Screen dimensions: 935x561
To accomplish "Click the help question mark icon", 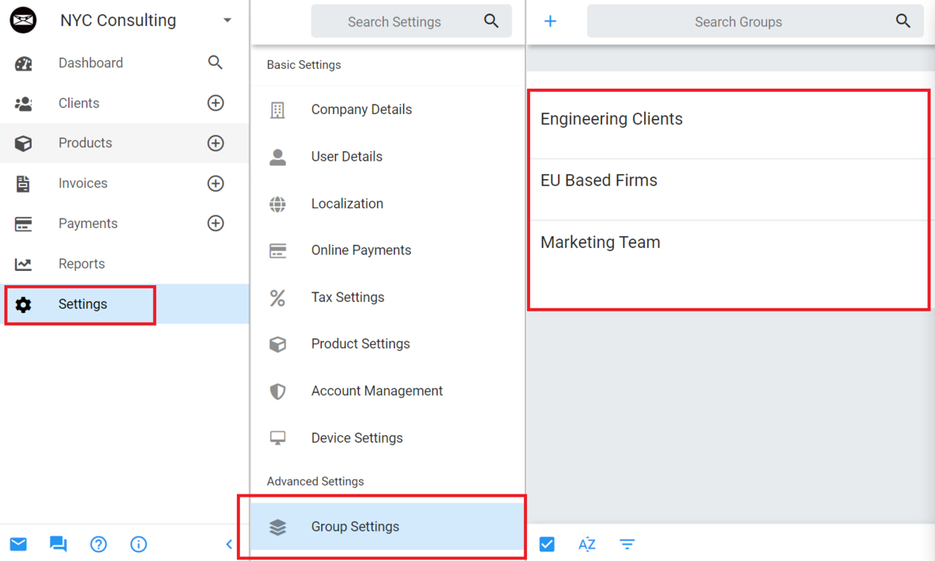I will tap(98, 544).
